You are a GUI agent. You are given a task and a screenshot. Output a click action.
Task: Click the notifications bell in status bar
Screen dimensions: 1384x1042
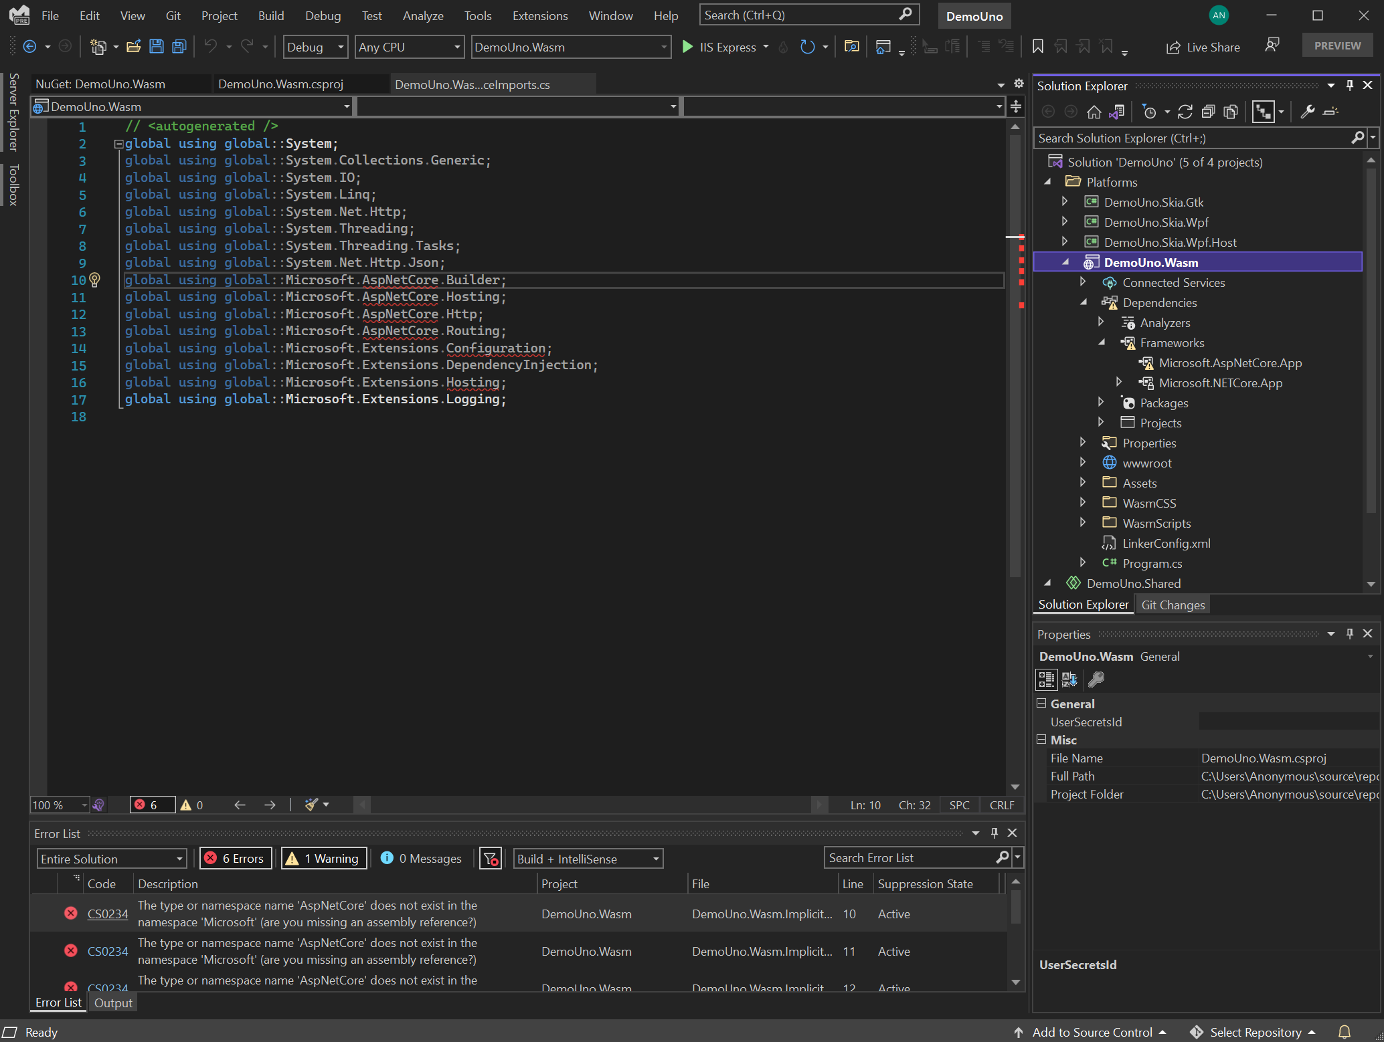(x=1345, y=1031)
